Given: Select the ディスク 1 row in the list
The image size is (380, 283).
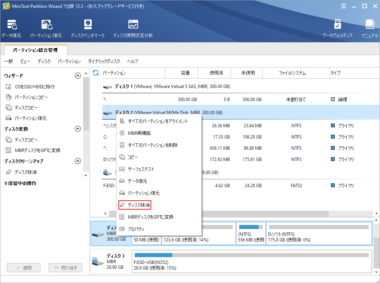Looking at the screenshot, I should [x=241, y=86].
